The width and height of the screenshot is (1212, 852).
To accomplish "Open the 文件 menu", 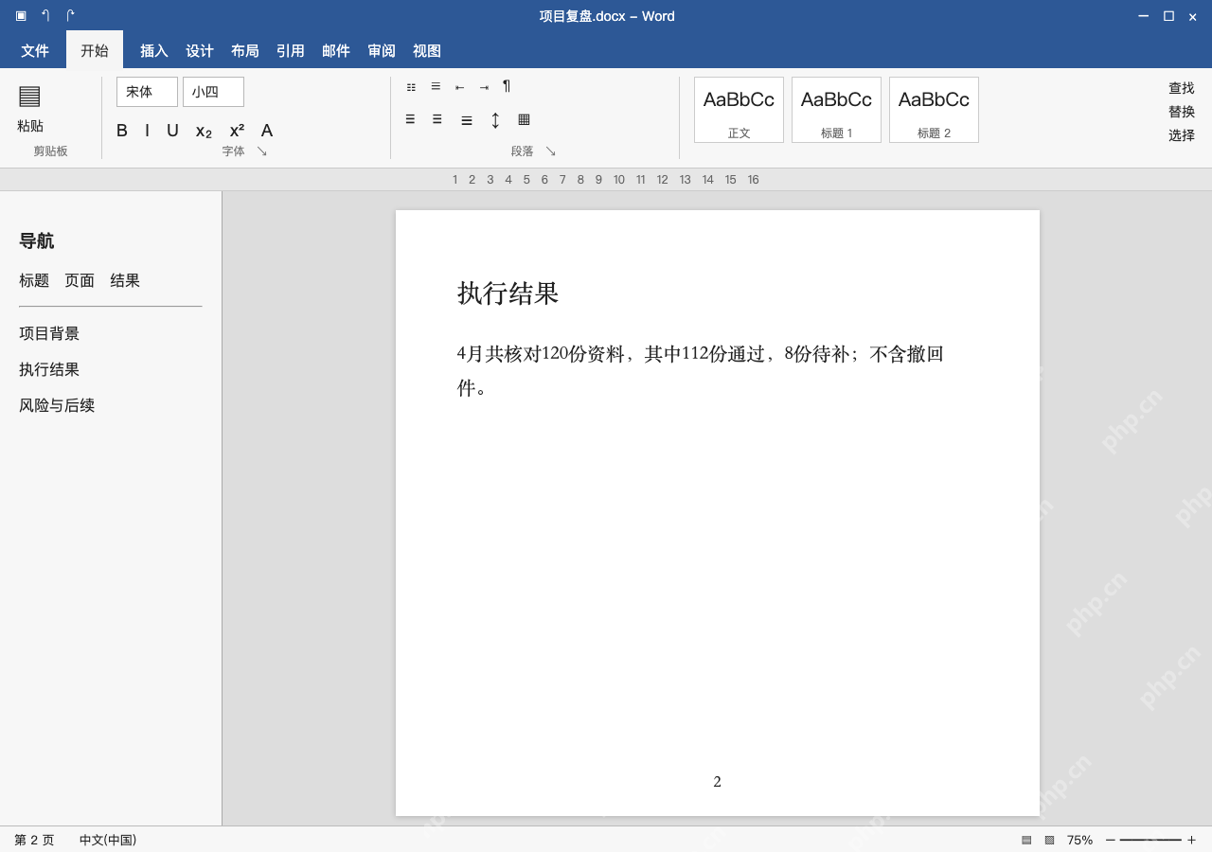I will (x=35, y=51).
